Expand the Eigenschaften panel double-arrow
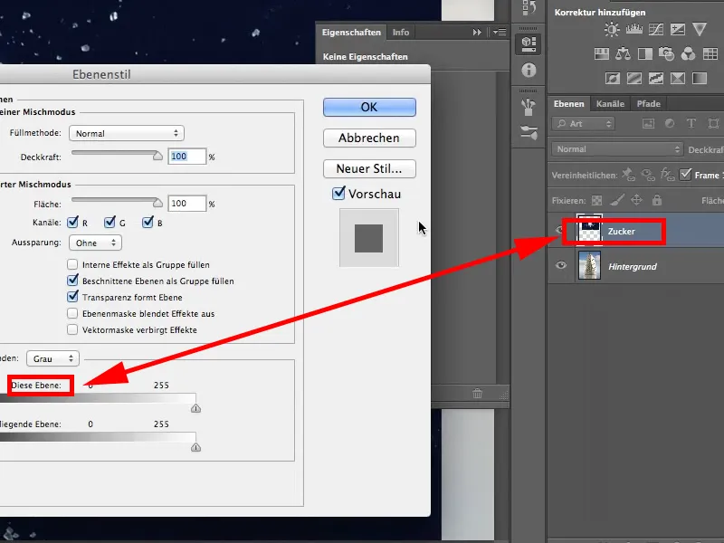The image size is (724, 543). (x=477, y=33)
